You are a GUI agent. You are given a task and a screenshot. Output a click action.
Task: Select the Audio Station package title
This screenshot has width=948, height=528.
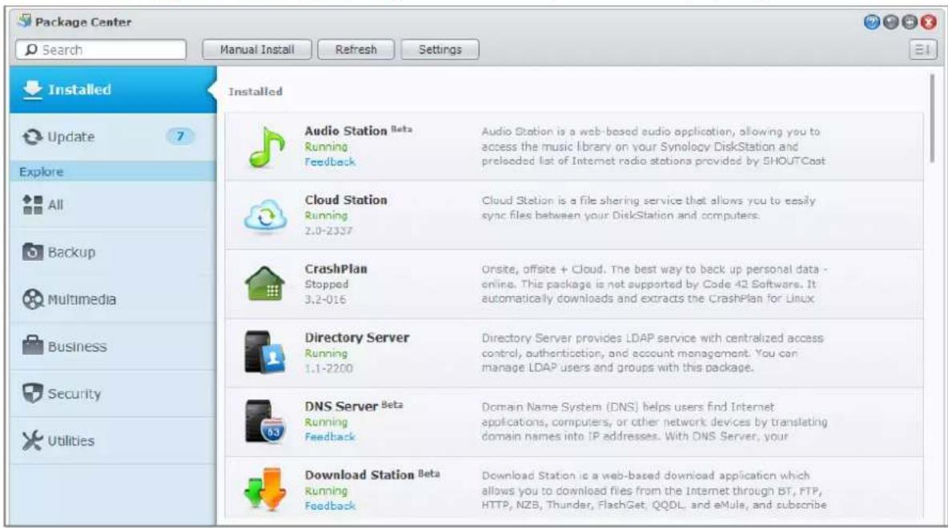pyautogui.click(x=346, y=130)
